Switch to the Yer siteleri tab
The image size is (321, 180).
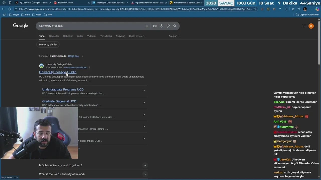coord(106,36)
